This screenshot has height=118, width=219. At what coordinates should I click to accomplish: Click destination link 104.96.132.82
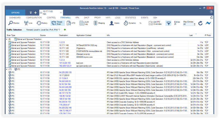[x=65, y=96]
